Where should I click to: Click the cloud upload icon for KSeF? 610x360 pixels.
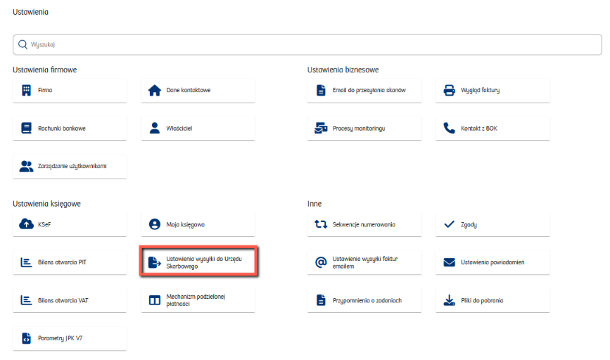click(26, 224)
